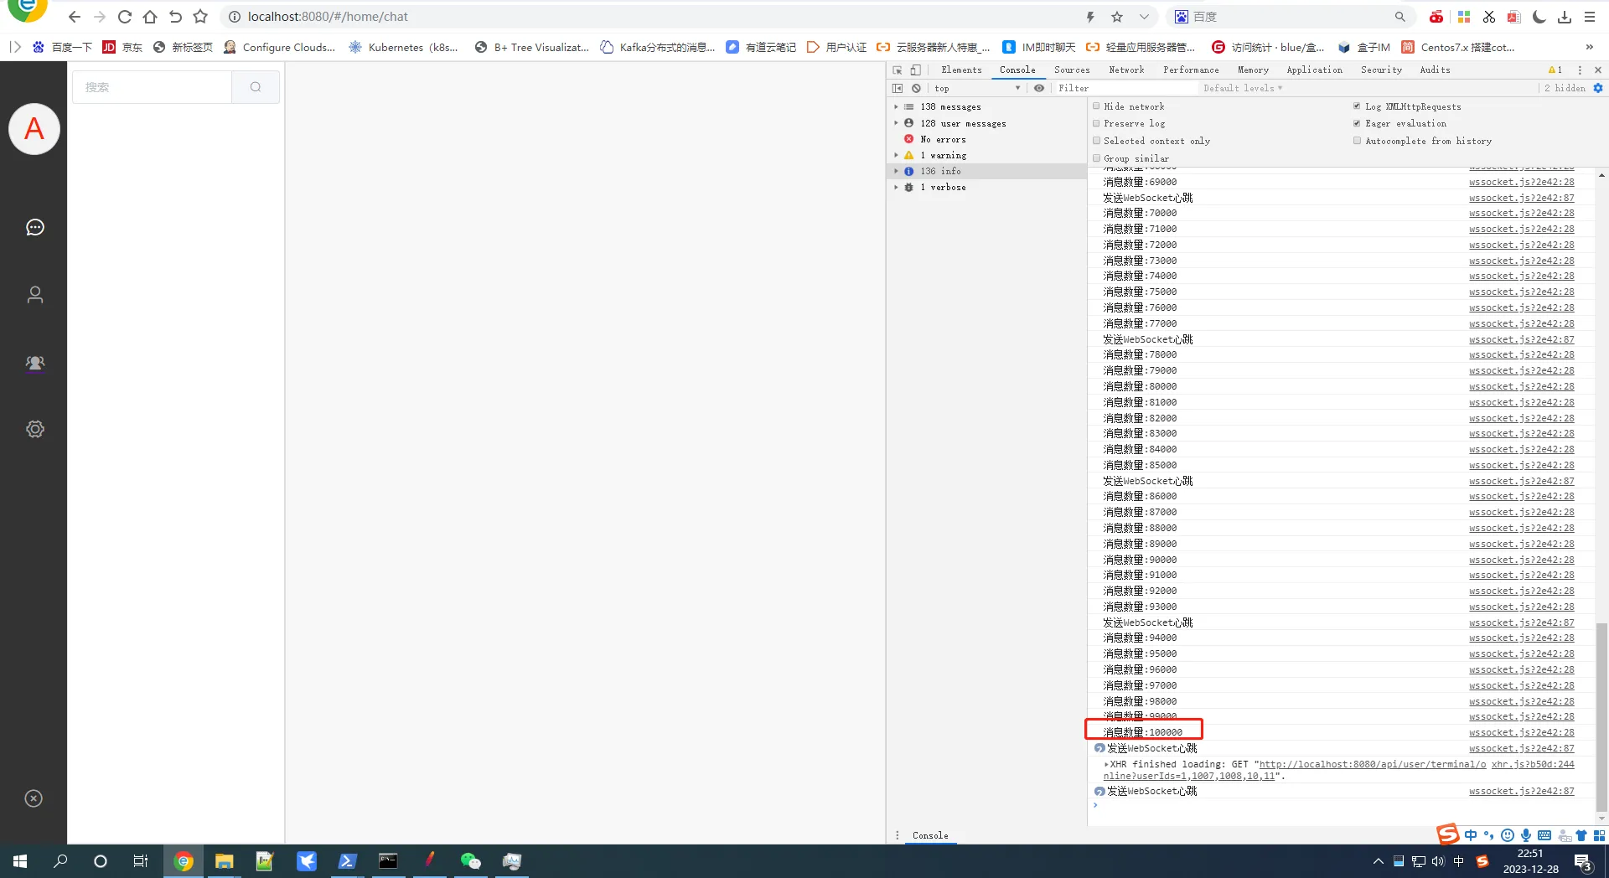Toggle the device toolbar icon in DevTools
The width and height of the screenshot is (1609, 878).
point(915,70)
